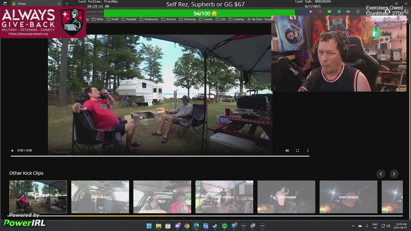Open the FiveM bookmarks folder

[112, 19]
